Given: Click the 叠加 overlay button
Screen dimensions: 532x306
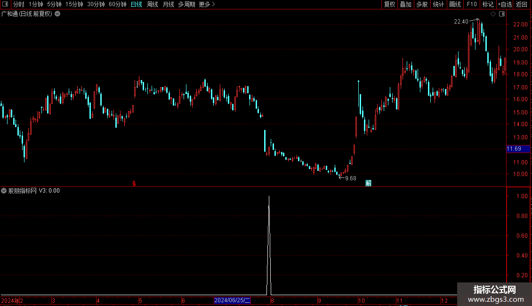Looking at the screenshot, I should (x=405, y=4).
